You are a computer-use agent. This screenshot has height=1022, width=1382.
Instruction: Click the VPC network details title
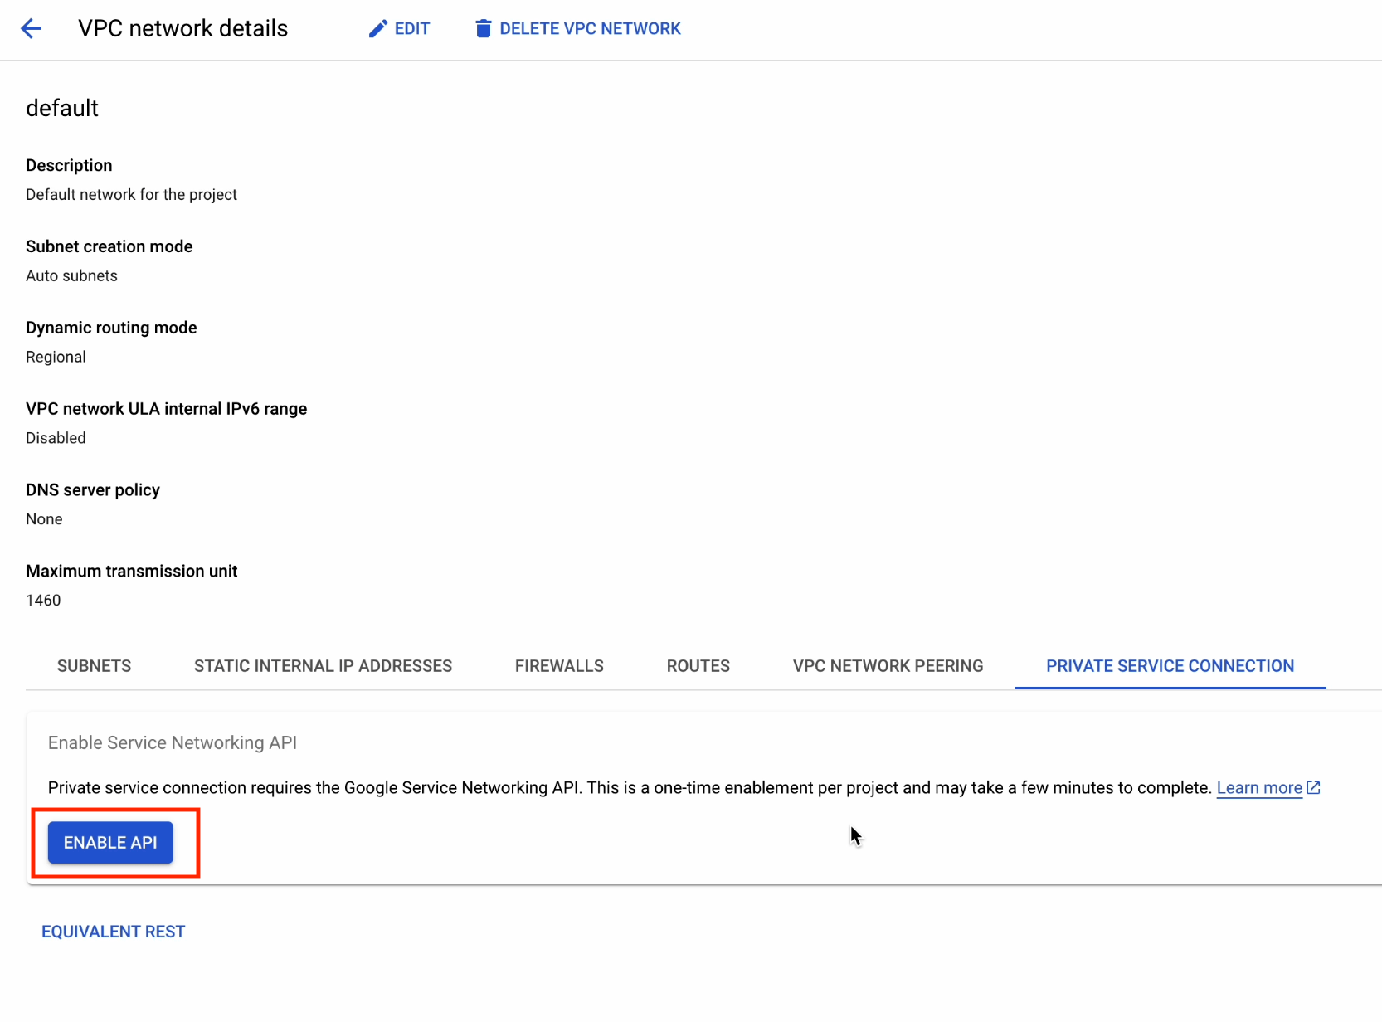click(x=182, y=29)
